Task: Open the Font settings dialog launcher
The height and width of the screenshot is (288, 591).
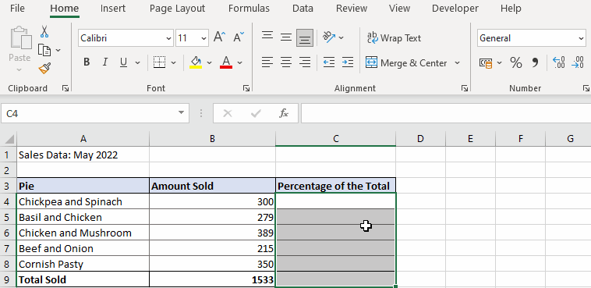Action: point(246,88)
